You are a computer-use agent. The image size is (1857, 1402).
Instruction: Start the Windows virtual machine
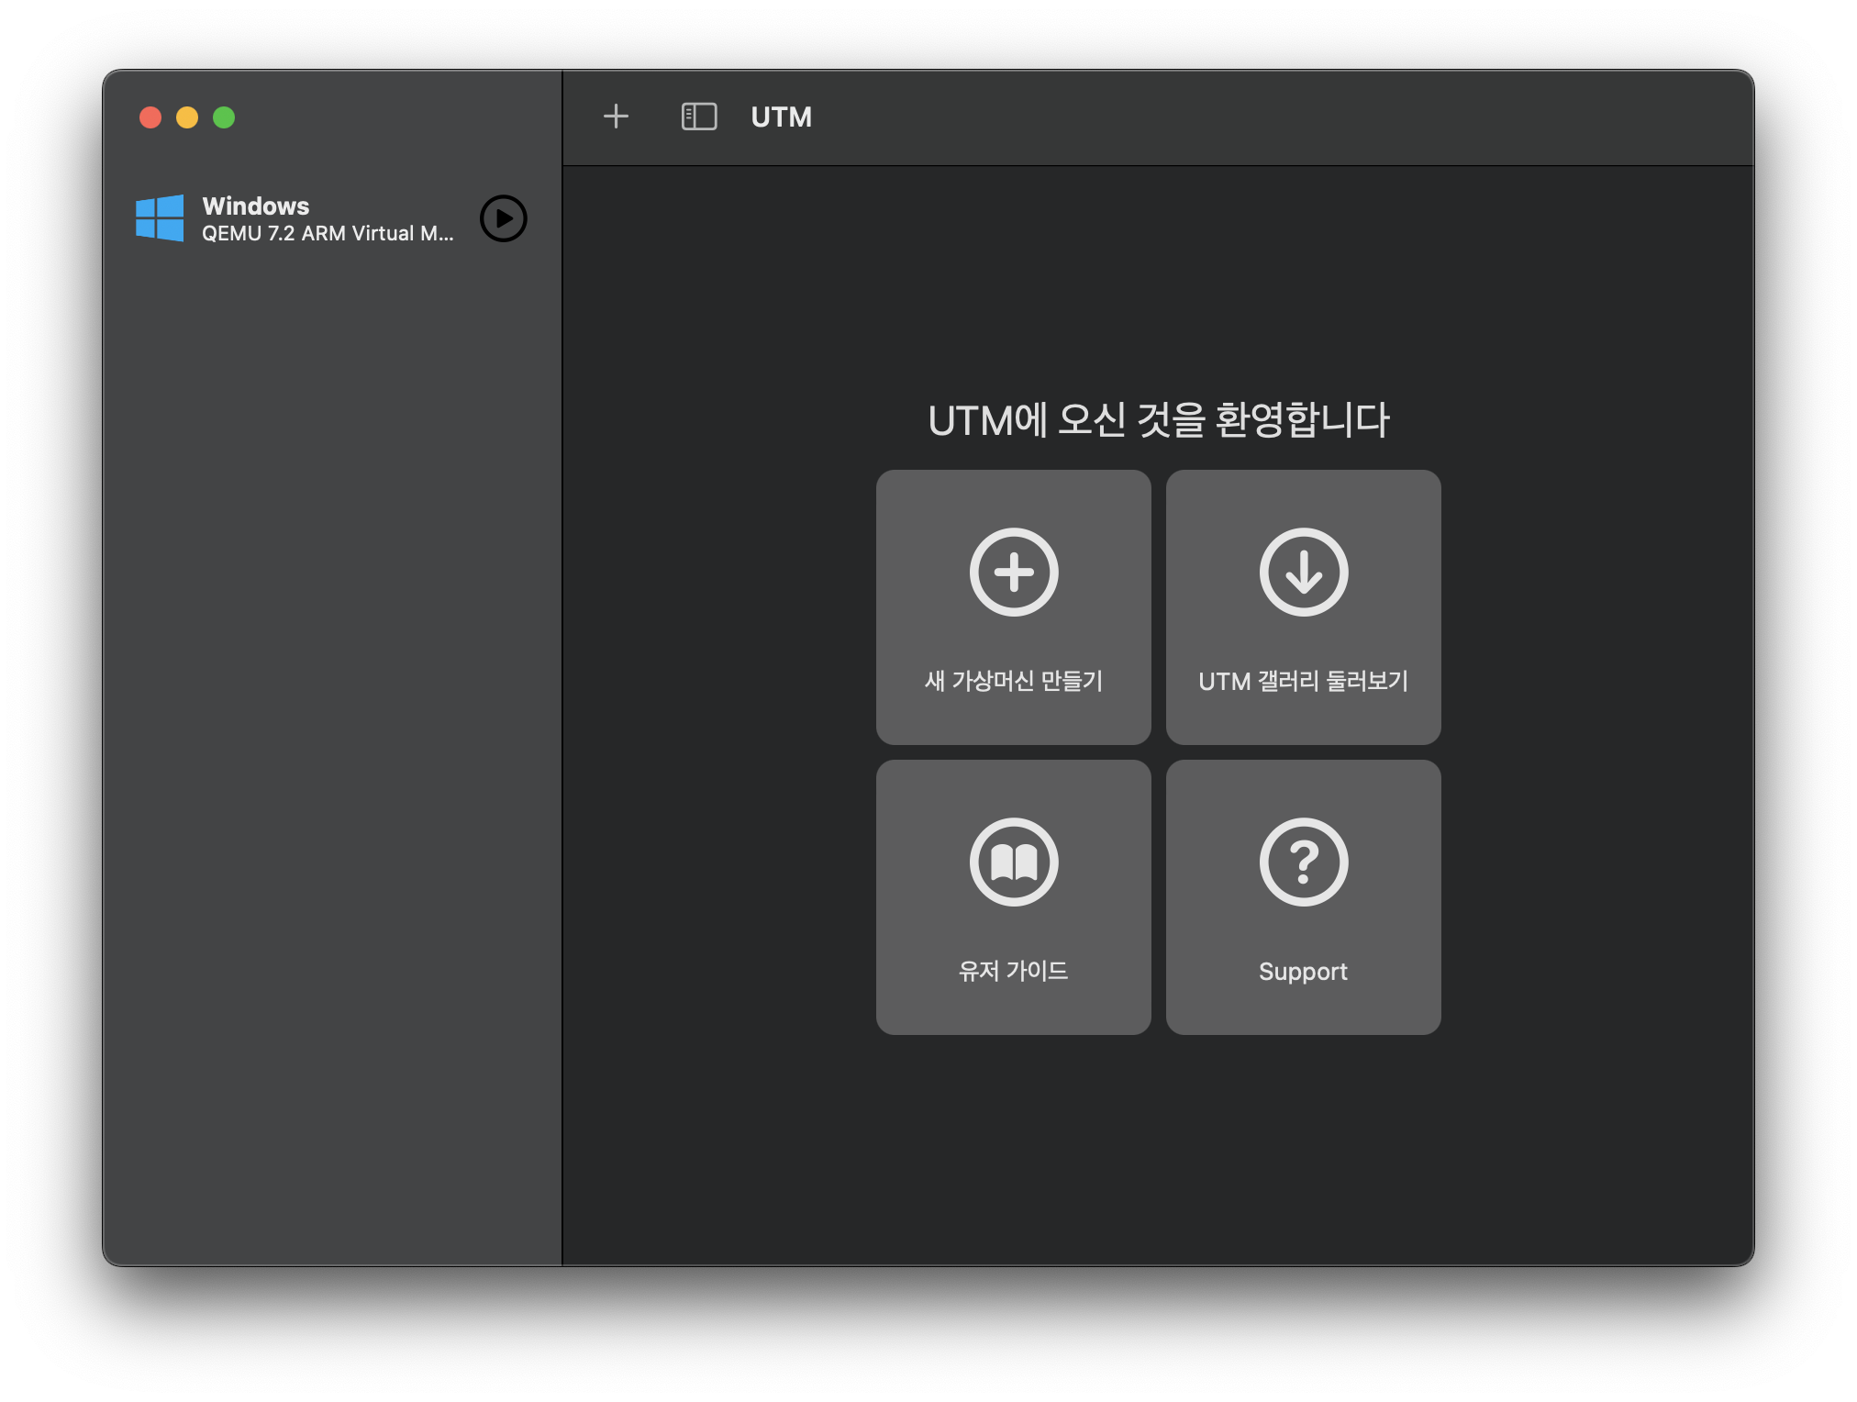(x=503, y=218)
